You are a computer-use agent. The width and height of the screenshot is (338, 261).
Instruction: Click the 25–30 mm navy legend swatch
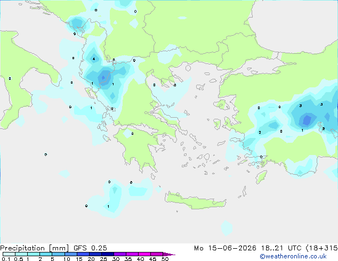pos(108,254)
